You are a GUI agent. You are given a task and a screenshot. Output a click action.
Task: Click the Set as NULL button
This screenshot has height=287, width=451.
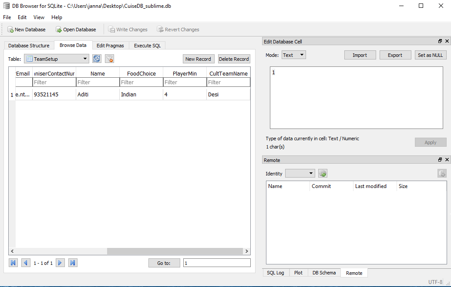(x=430, y=55)
